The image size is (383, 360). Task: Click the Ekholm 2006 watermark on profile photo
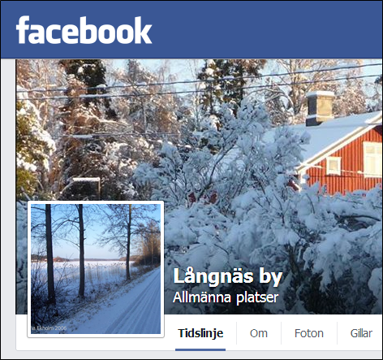click(x=49, y=328)
